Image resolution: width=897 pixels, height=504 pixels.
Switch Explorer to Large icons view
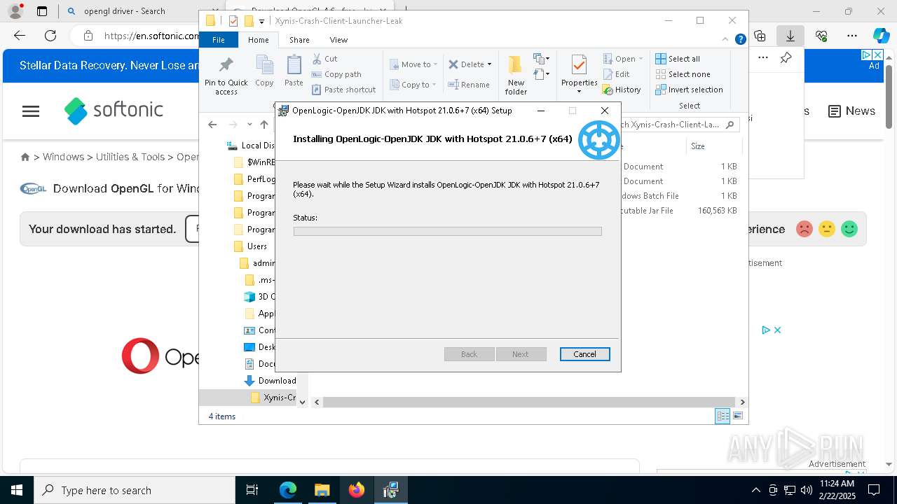(x=738, y=416)
